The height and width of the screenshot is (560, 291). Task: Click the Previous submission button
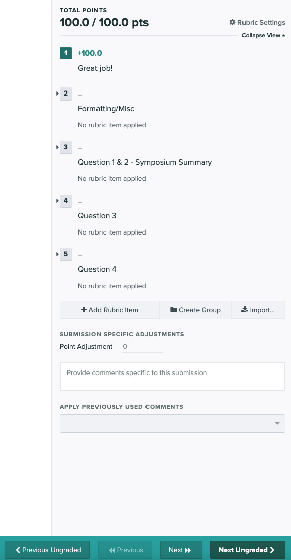[125, 550]
